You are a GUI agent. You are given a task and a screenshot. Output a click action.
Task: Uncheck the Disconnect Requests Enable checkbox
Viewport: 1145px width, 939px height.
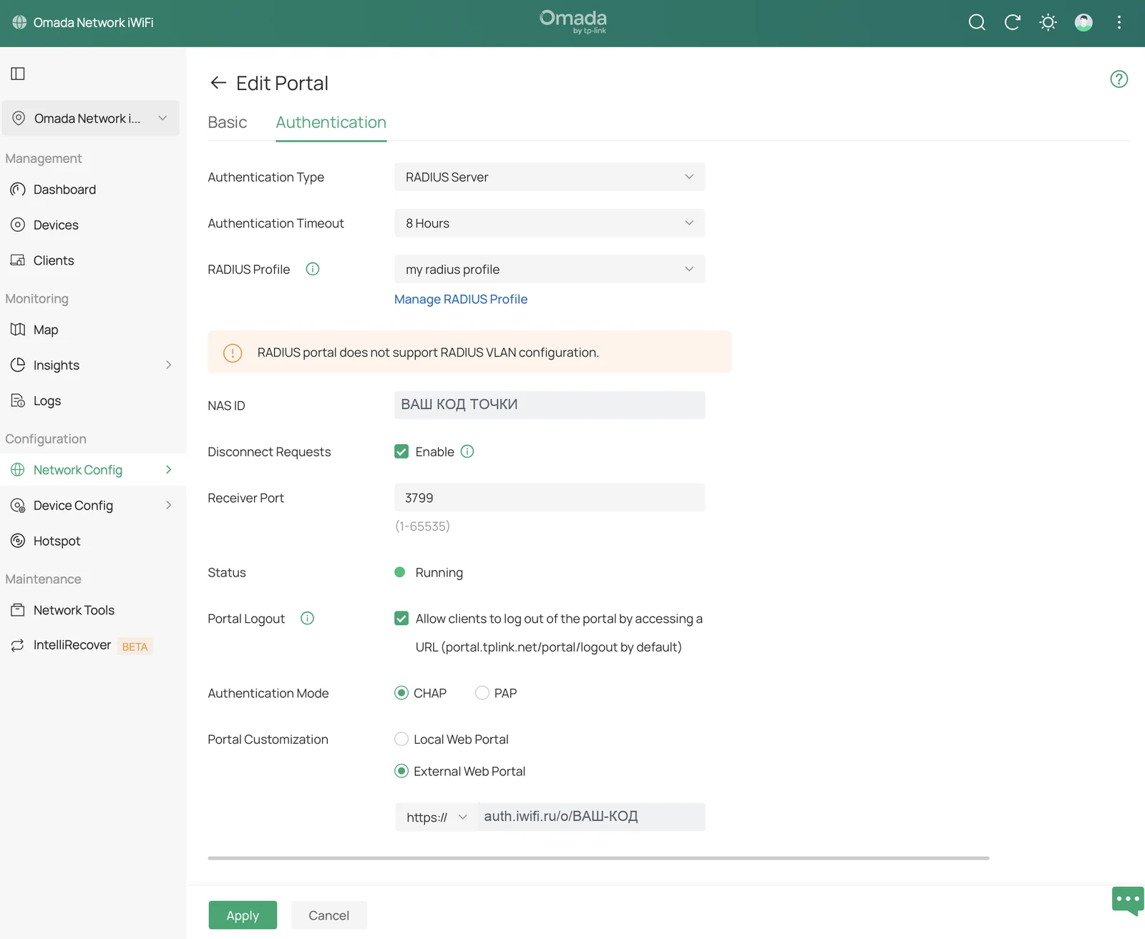pyautogui.click(x=401, y=451)
